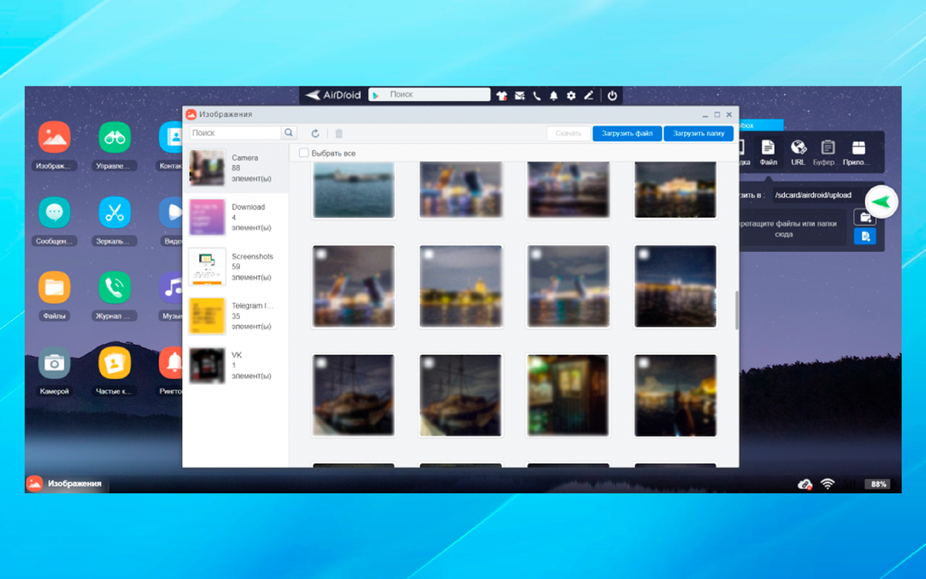
Task: Click the trash delete icon in toolbar
Action: click(339, 134)
